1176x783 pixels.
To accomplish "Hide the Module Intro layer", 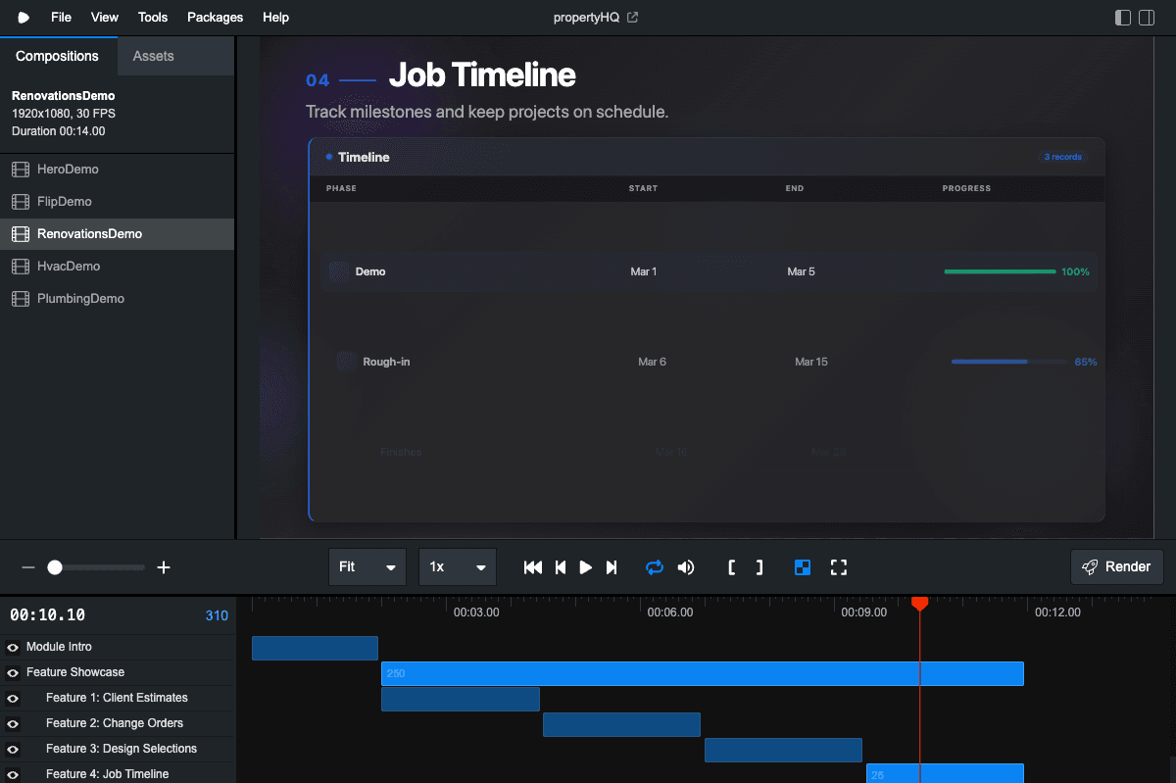I will pos(14,647).
